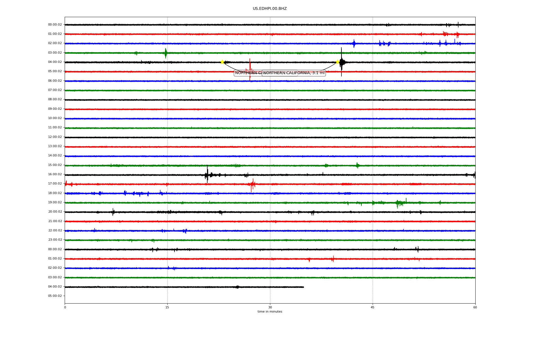
Task: Click the left yellow star event marker
Action: pos(222,62)
